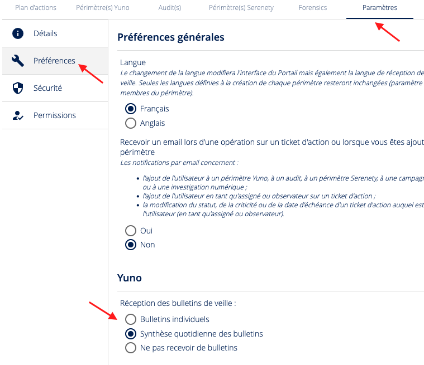Open the Sécurité sidebar section
The width and height of the screenshot is (424, 365).
[x=47, y=88]
